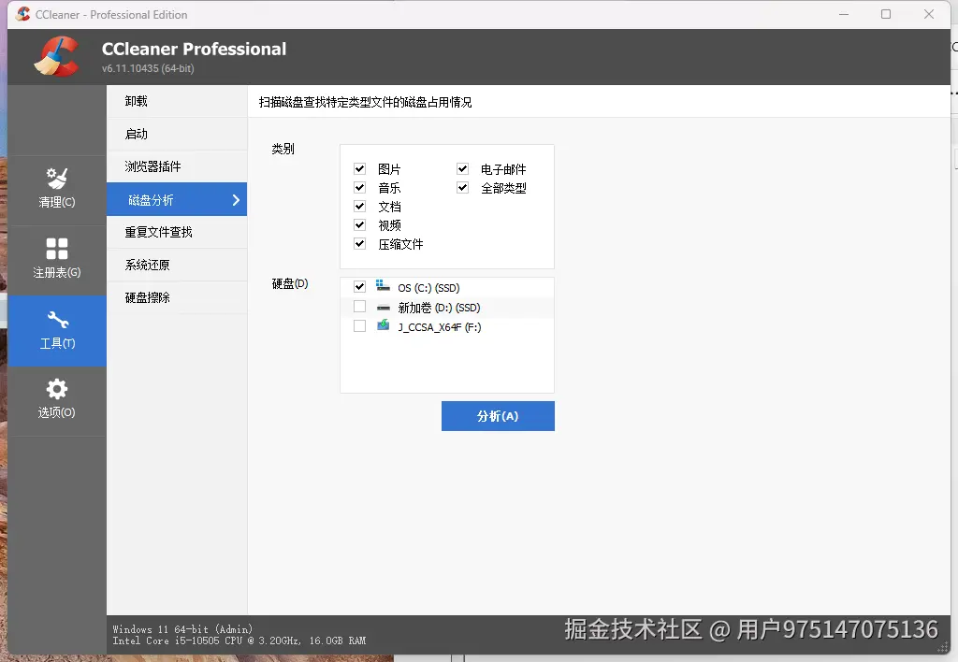
Task: Uncheck the 视频 category
Action: [360, 224]
